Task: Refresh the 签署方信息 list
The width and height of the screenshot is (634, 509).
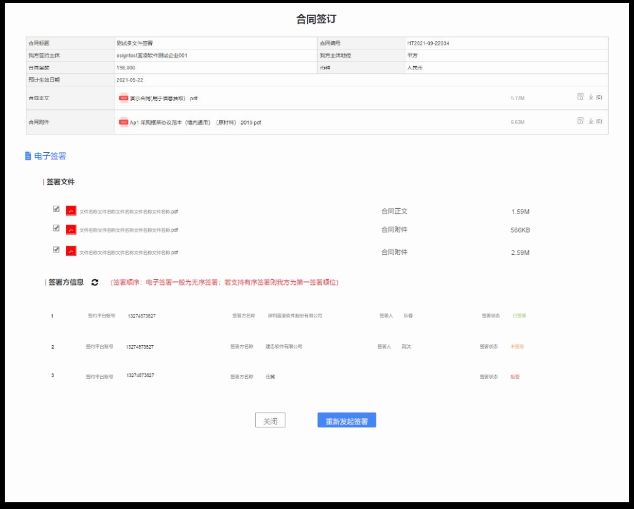Action: (x=95, y=282)
